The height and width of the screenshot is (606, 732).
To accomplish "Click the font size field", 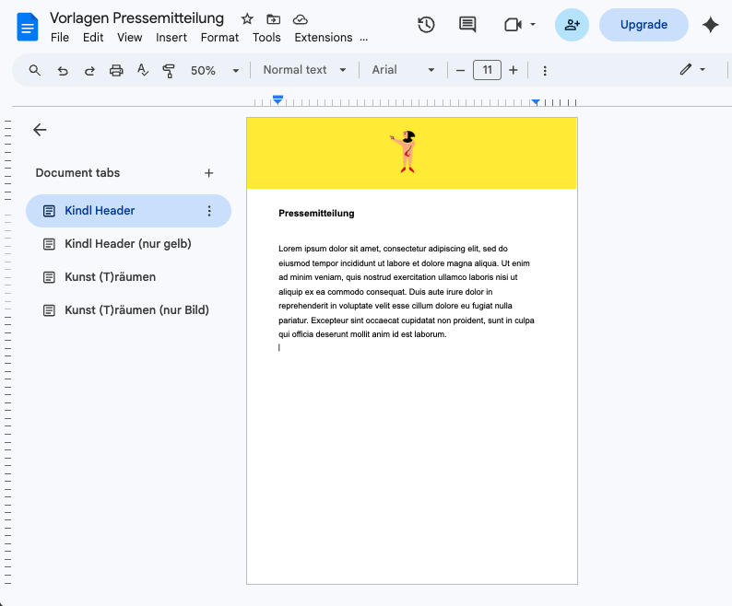I will coord(487,70).
